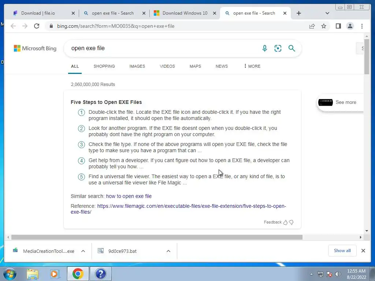The image size is (375, 281).
Task: Open the browser side panel
Action: [x=338, y=26]
